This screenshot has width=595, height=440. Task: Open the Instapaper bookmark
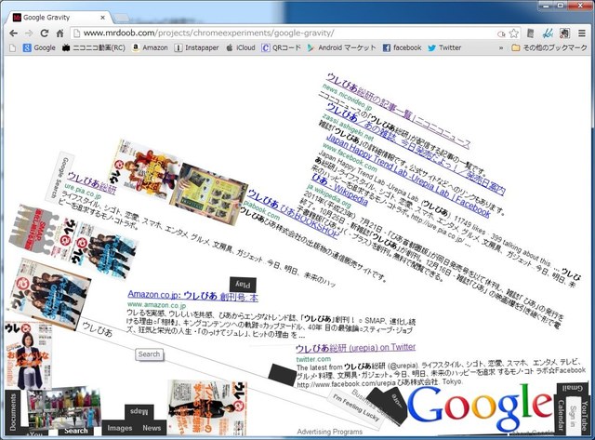tap(203, 47)
